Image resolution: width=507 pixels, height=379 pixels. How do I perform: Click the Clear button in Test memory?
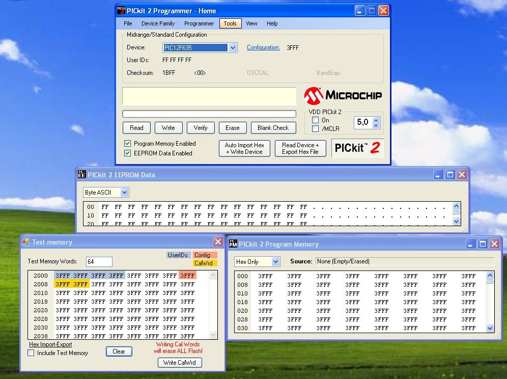(119, 351)
